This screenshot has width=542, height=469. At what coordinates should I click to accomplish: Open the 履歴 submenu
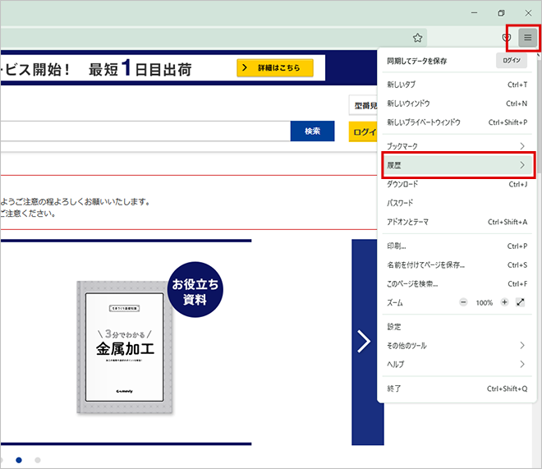[x=457, y=165]
